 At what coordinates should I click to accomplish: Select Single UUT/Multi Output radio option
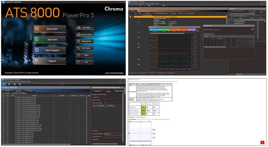coord(93,94)
